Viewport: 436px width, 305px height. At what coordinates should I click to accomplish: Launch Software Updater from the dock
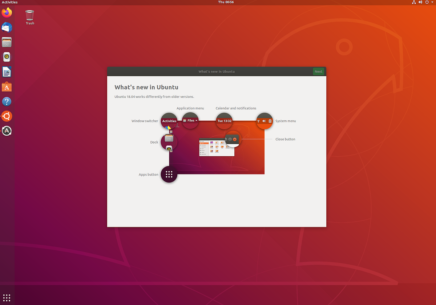coord(7,131)
